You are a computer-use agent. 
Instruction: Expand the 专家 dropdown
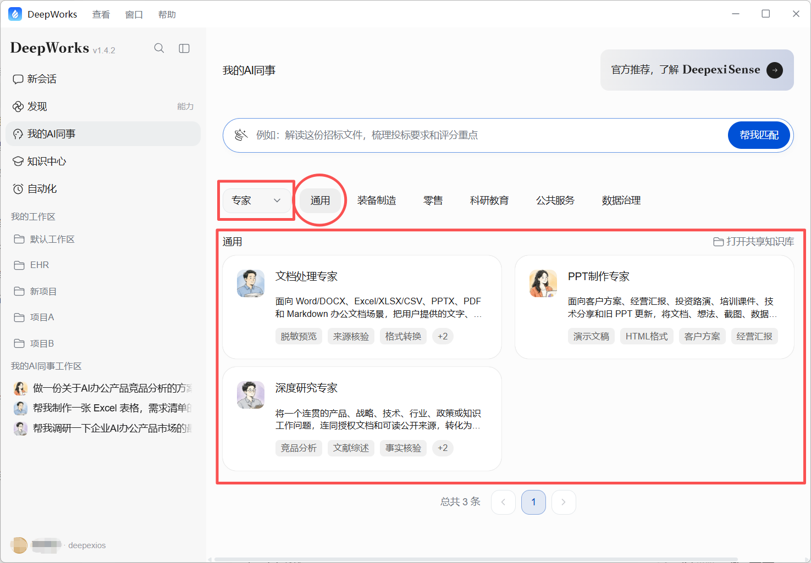256,200
